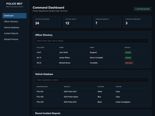155x116 pixels.
Task: Select officer name James Wilson
Action: (65, 58)
